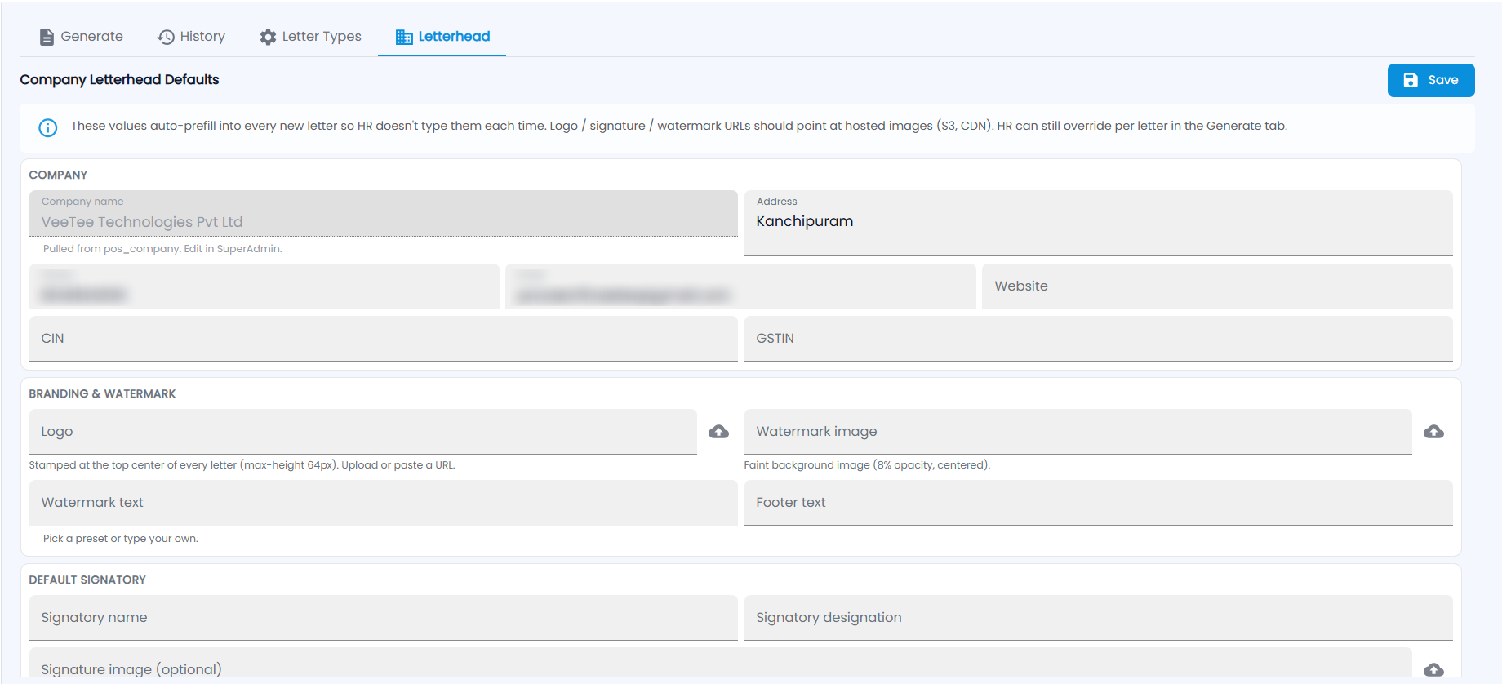Click the DEFAULT SIGNATORY section title

click(x=87, y=580)
